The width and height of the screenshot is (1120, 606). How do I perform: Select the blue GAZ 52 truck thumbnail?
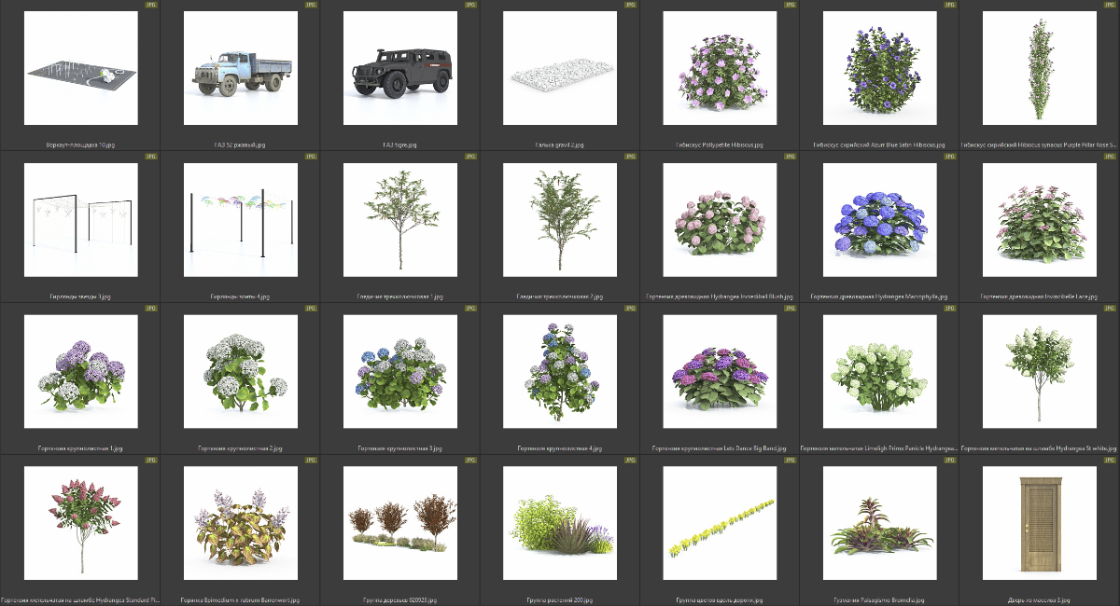(239, 70)
